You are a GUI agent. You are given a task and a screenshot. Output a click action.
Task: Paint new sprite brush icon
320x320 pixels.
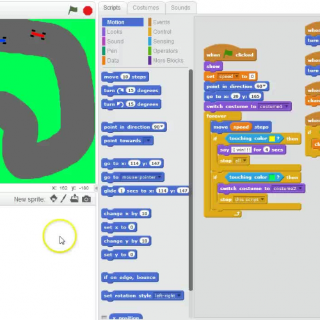pos(63,198)
